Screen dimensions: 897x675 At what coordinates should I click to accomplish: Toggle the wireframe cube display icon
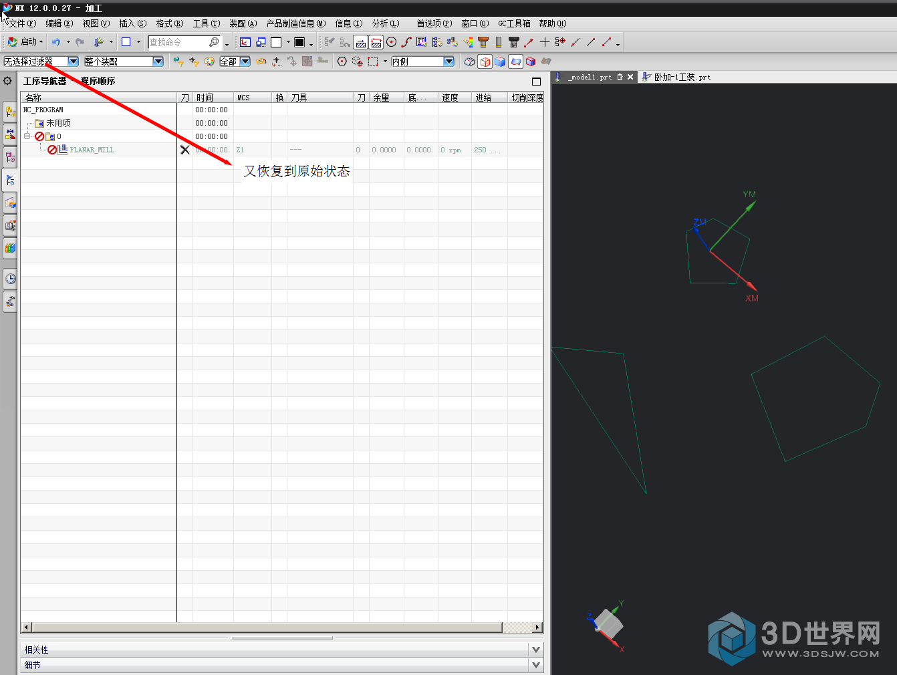click(x=485, y=61)
